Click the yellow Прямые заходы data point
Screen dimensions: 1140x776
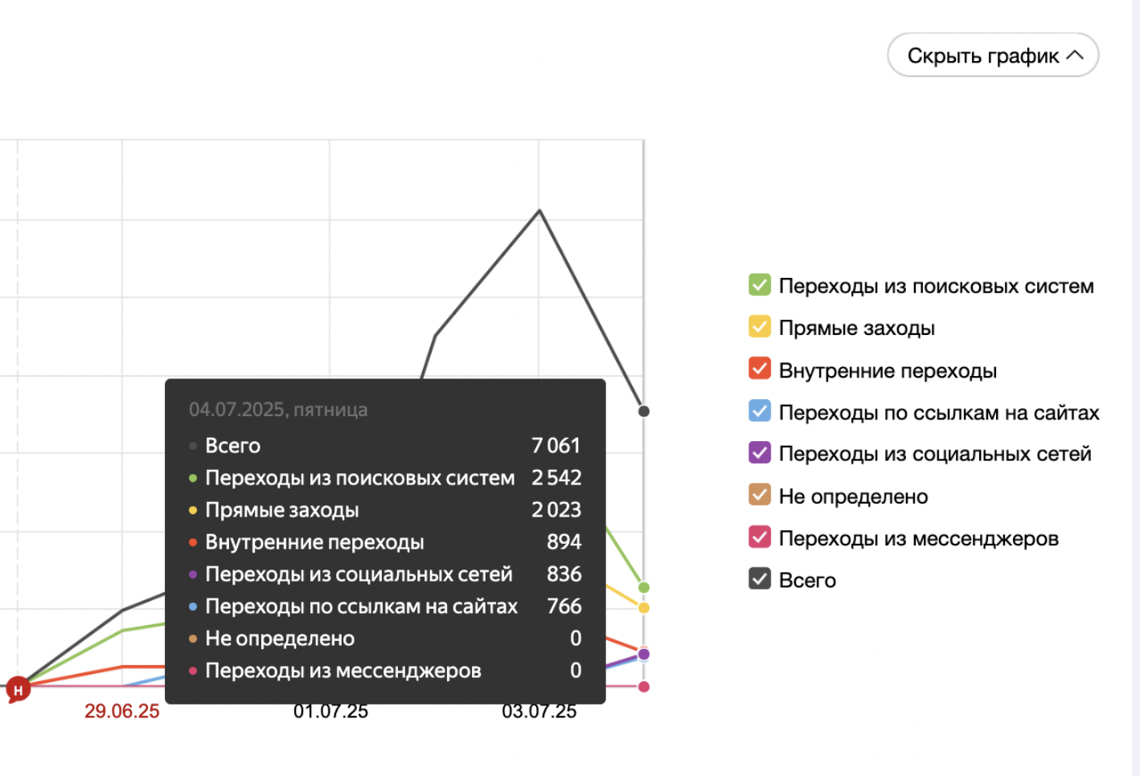coord(644,608)
